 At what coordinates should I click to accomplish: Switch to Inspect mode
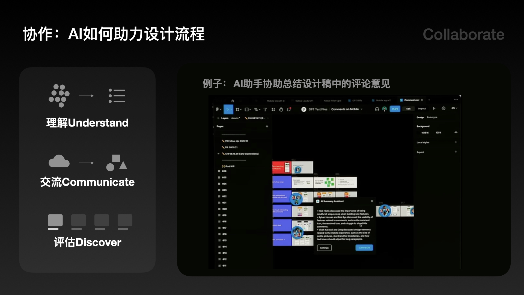point(422,108)
